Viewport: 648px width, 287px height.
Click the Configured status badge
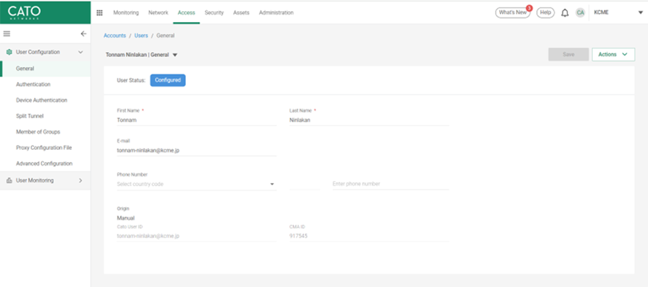coord(168,80)
